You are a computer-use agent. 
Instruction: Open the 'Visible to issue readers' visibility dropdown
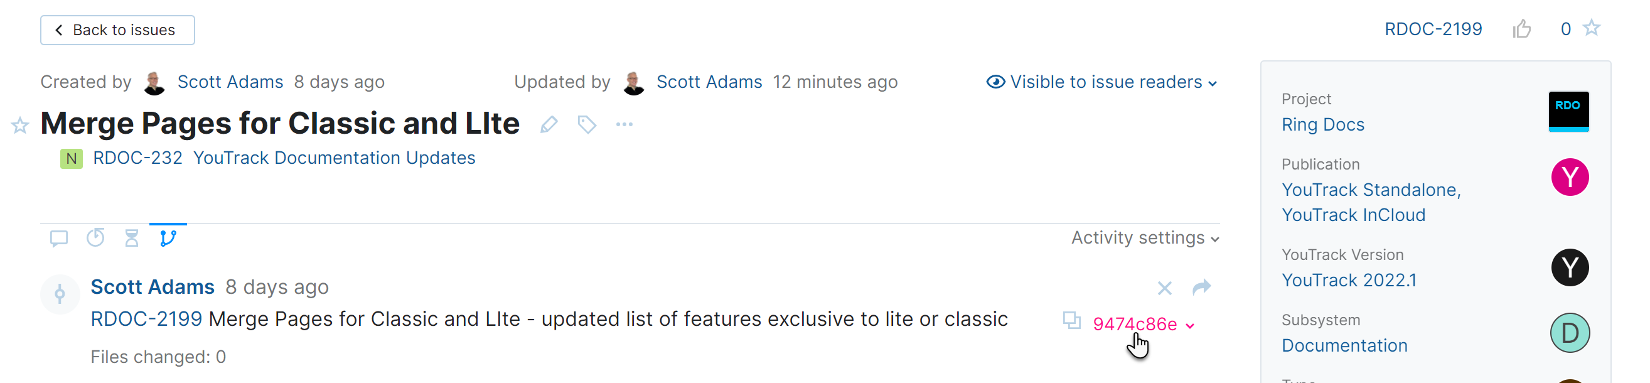click(x=1101, y=82)
